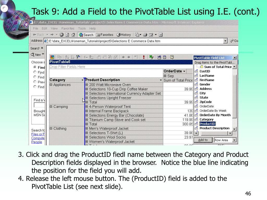
Task: Click the browser Search button
Action: pyautogui.click(x=86, y=35)
